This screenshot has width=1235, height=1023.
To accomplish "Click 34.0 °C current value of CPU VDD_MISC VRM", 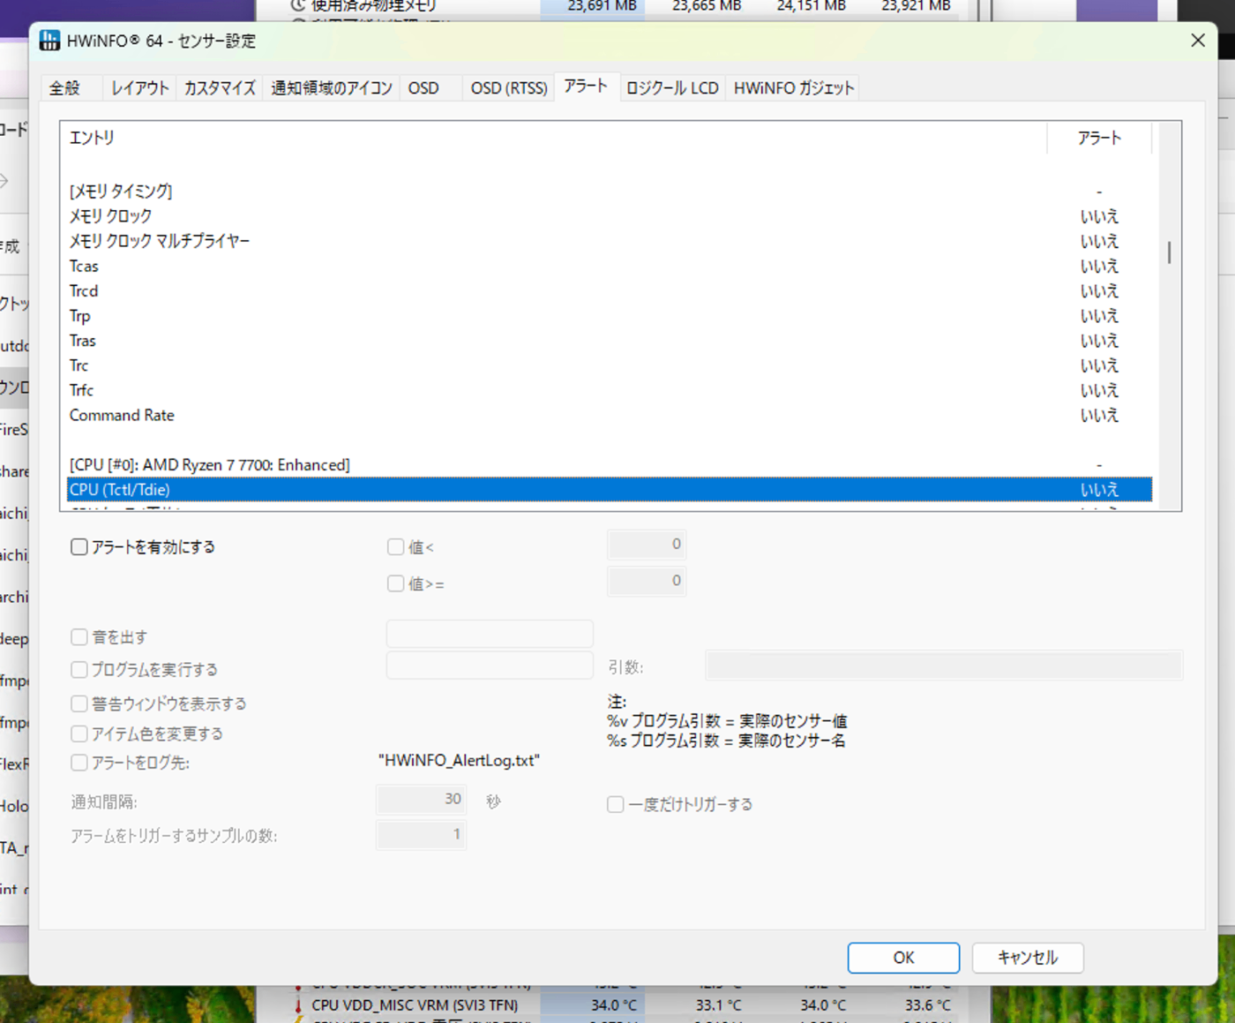I will point(614,1005).
